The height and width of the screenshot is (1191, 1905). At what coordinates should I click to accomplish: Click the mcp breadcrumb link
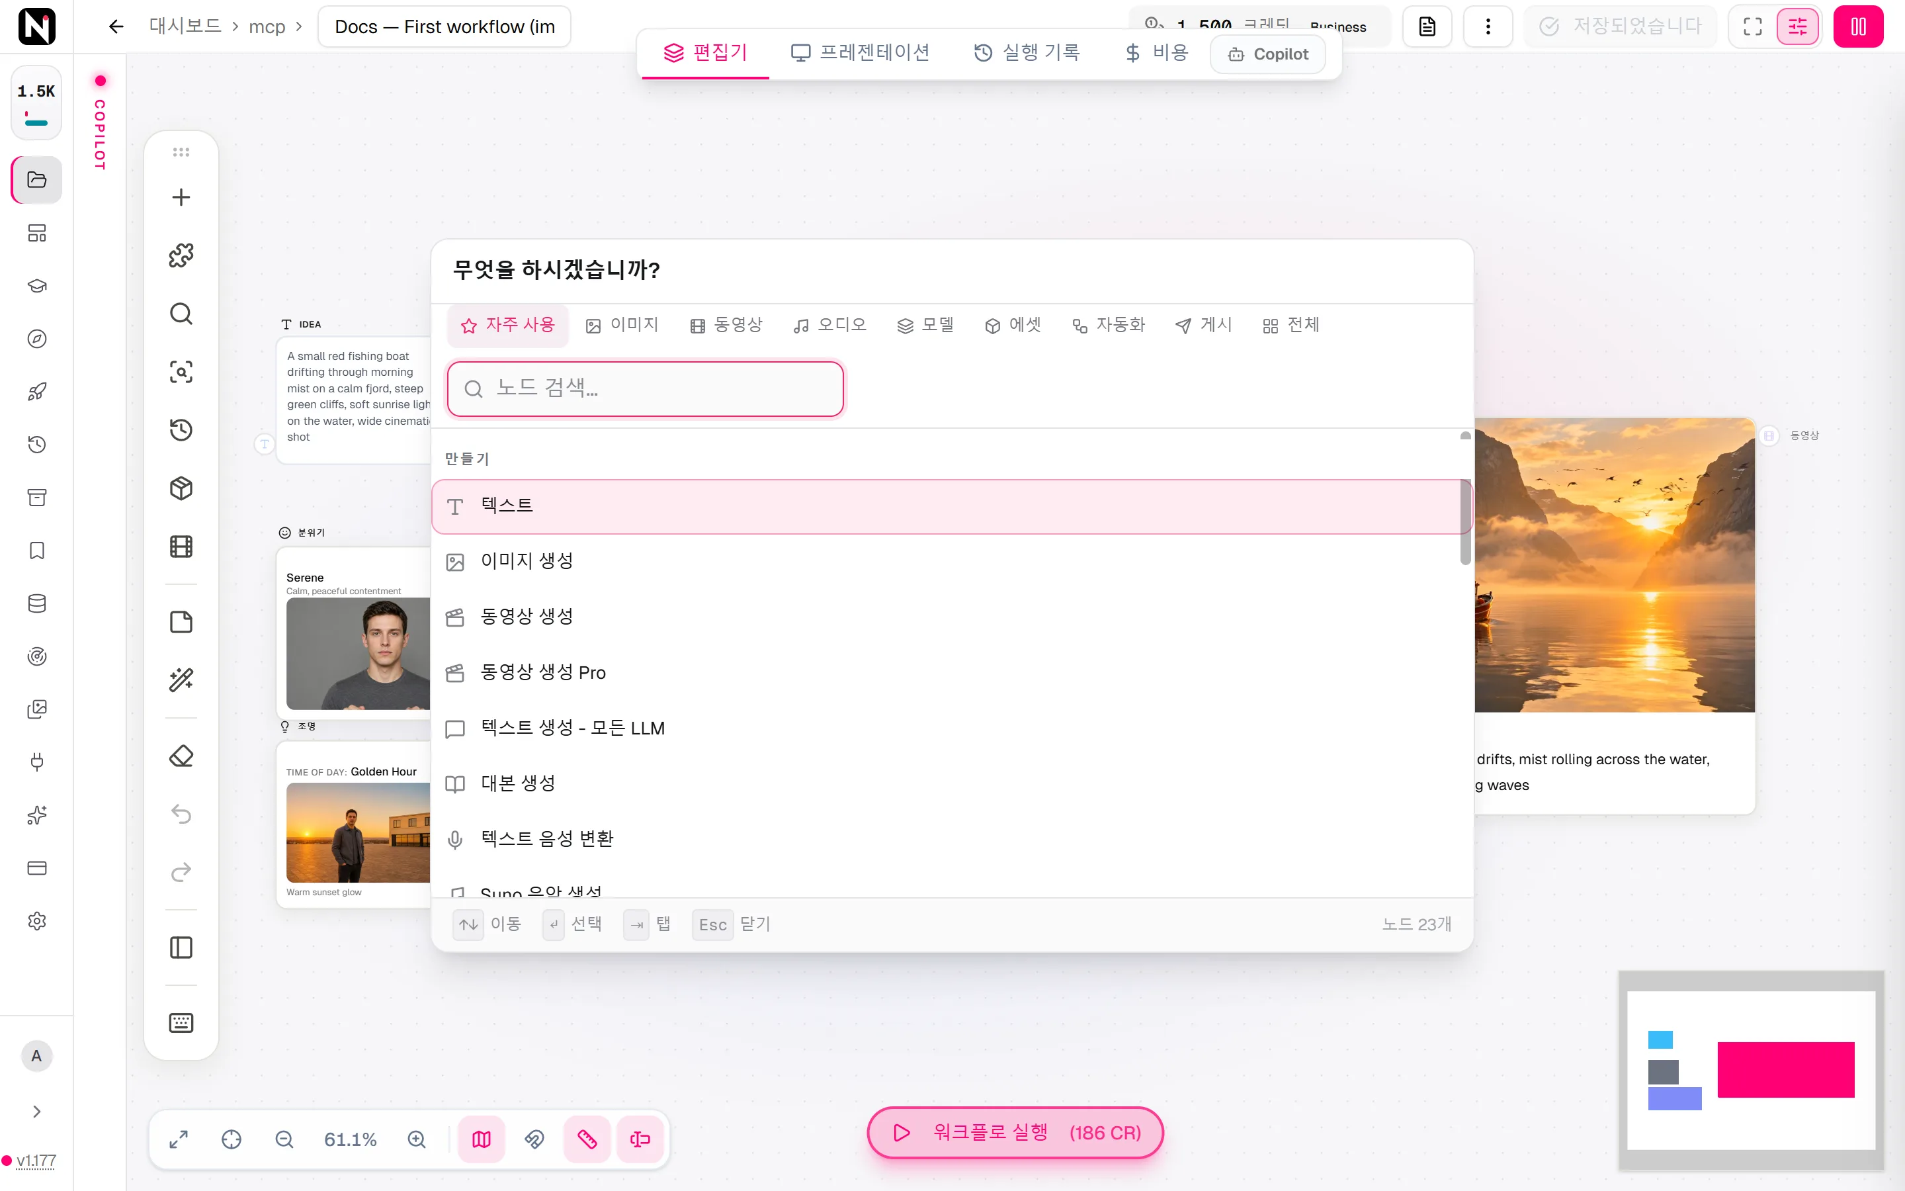pyautogui.click(x=267, y=26)
